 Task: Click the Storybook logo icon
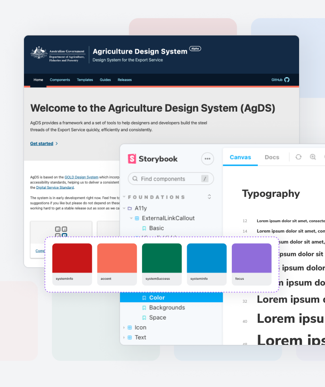(x=132, y=159)
